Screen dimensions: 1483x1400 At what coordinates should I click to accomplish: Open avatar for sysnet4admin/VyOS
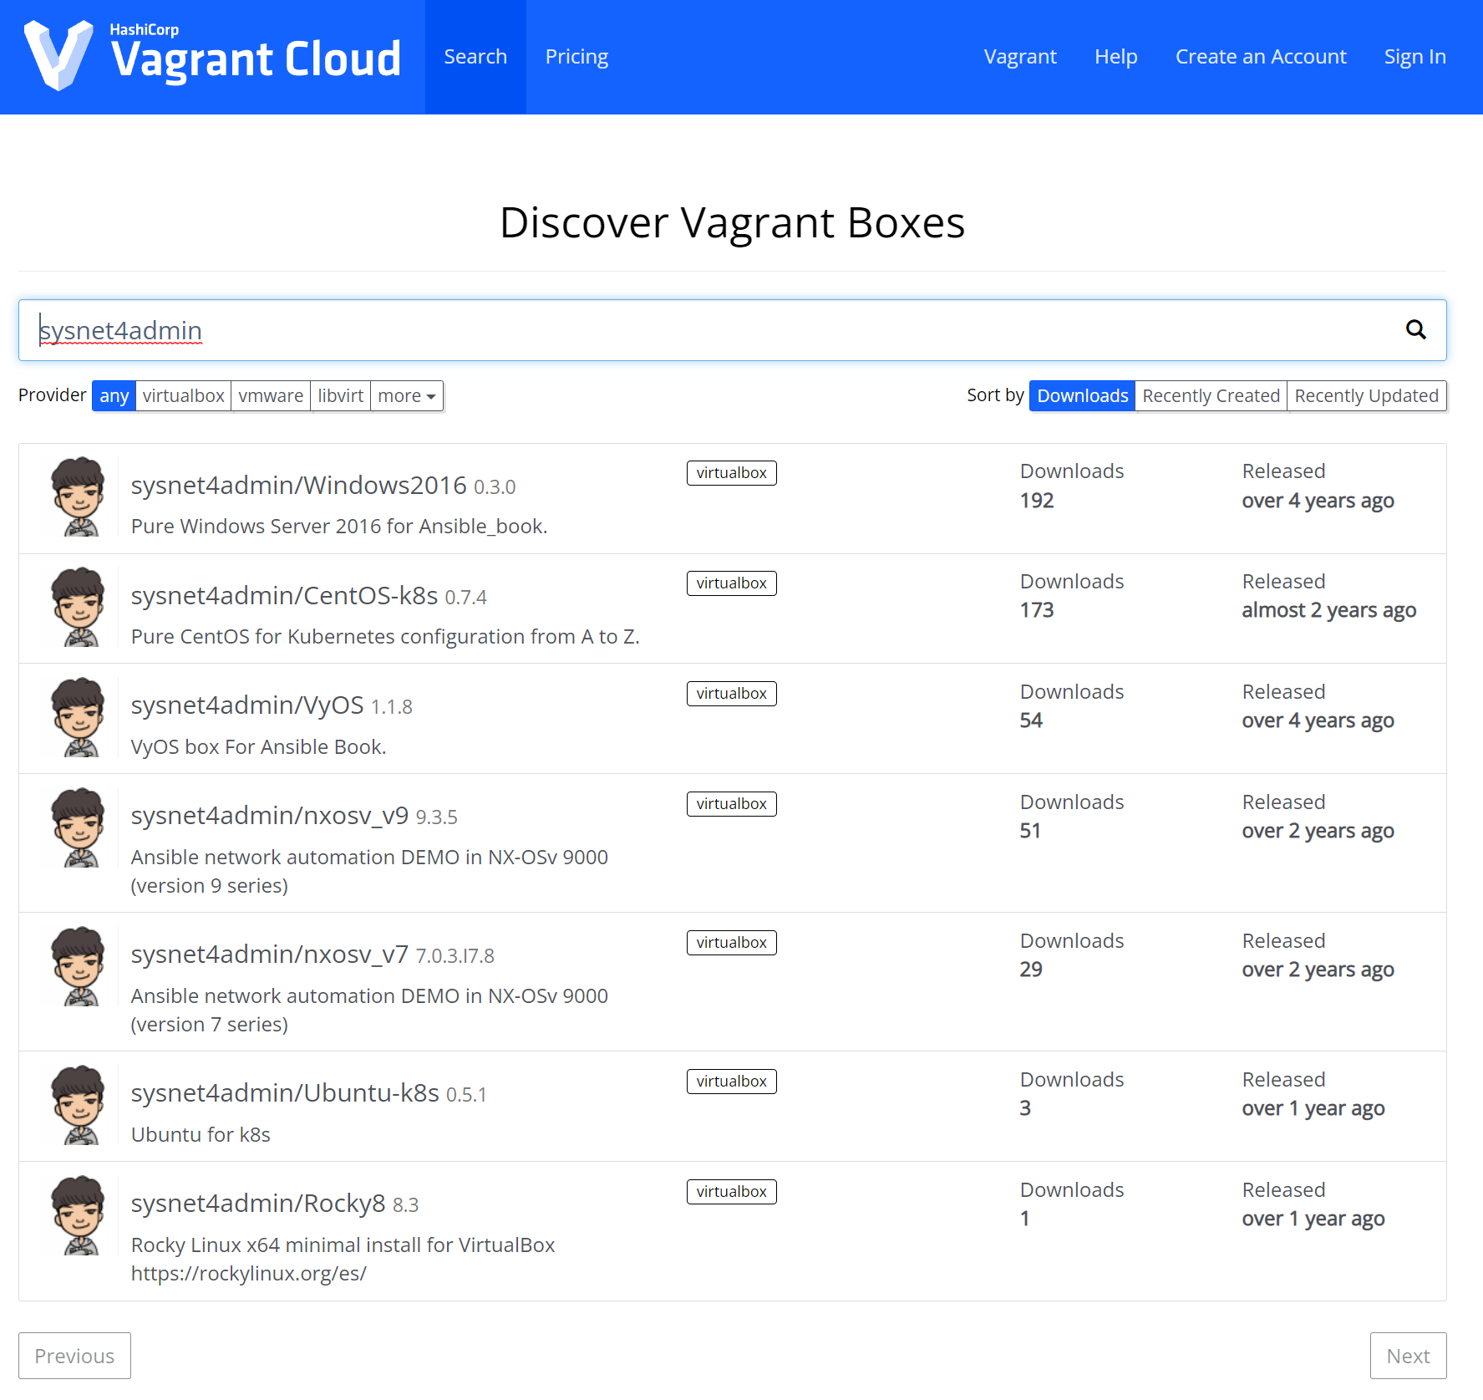tap(79, 717)
